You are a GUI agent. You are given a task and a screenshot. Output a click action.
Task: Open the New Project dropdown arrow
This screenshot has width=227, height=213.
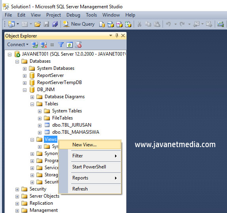(18, 24)
